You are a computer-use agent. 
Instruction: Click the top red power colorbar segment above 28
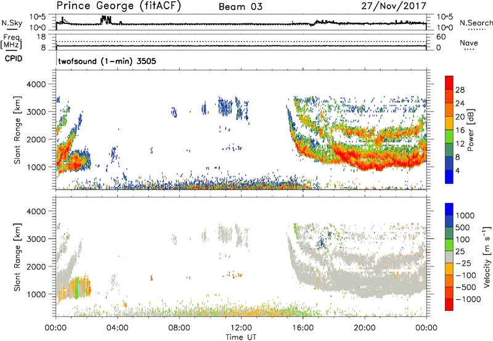pos(449,82)
